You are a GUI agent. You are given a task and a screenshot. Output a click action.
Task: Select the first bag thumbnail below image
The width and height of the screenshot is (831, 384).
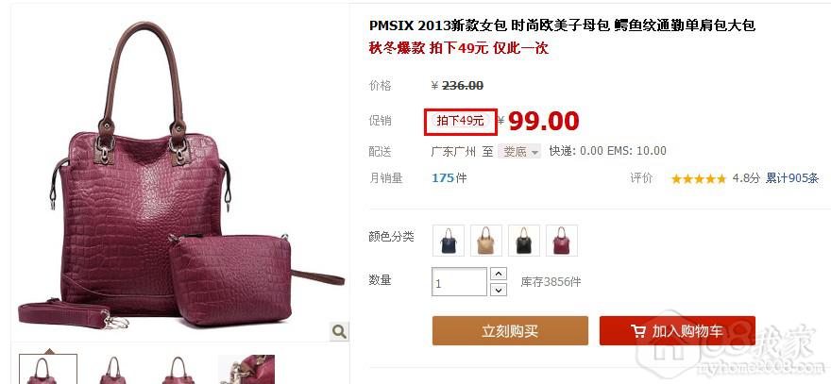click(x=48, y=369)
